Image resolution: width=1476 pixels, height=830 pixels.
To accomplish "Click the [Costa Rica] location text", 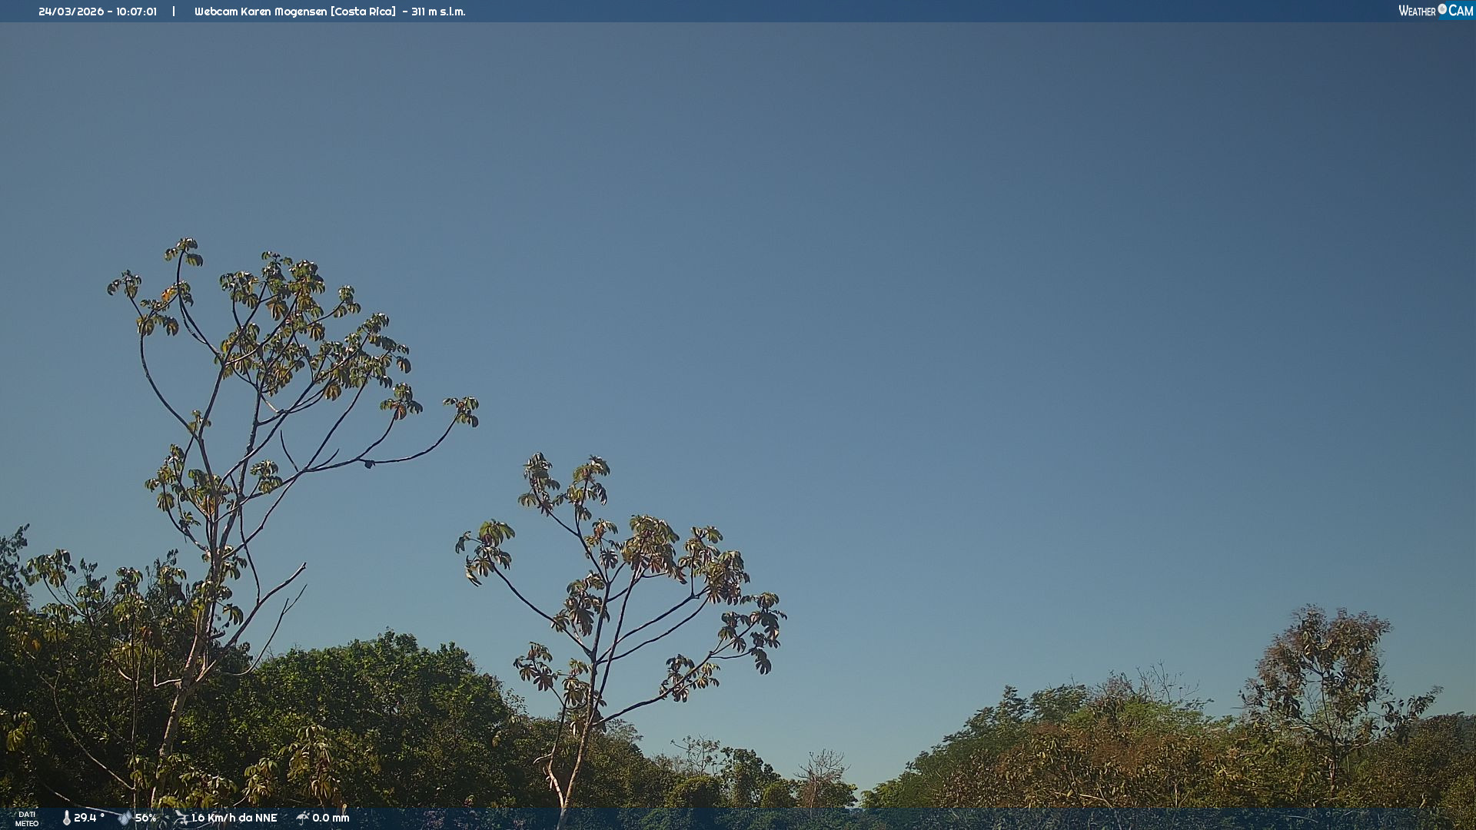I will (363, 12).
